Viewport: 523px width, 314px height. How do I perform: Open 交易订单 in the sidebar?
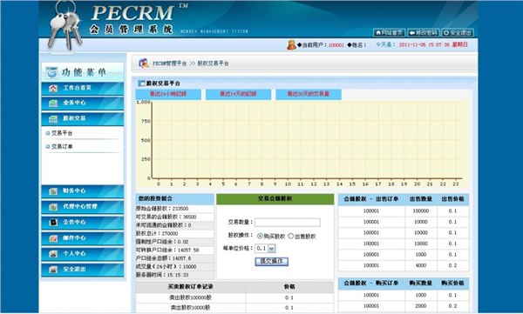(62, 146)
